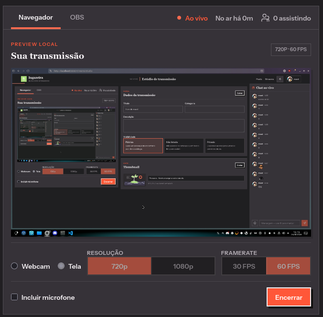Click the small 1080p option inside the preview
The image size is (323, 317).
[74, 171]
